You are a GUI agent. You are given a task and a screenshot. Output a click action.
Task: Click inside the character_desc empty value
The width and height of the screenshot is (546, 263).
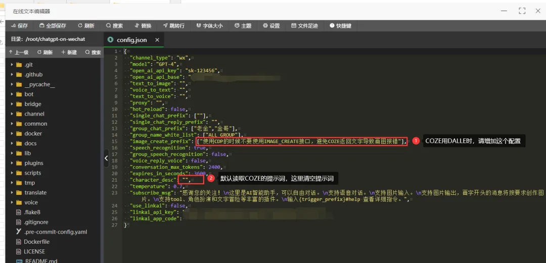186,180
